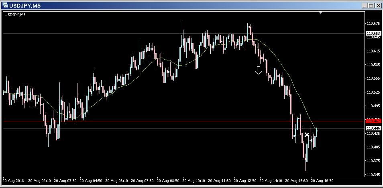Click the 20 Aug 10:10 time label
Viewport: 383px width, 188px height.
194,181
